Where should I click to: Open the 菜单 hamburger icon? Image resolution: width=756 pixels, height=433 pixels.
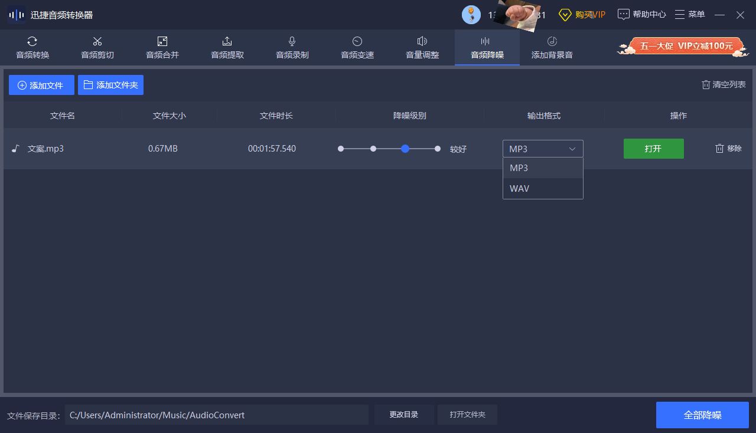(680, 15)
